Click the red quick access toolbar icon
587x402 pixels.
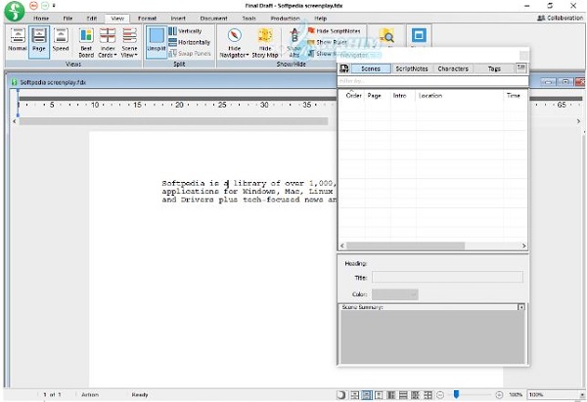(33, 6)
